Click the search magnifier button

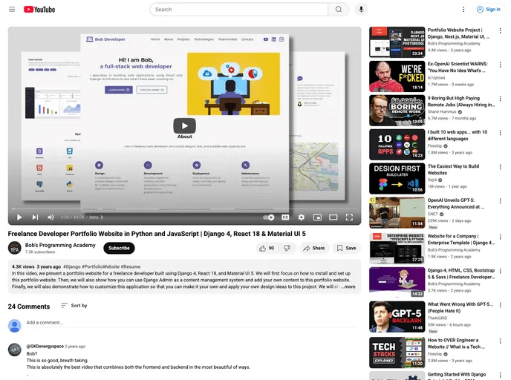(339, 10)
